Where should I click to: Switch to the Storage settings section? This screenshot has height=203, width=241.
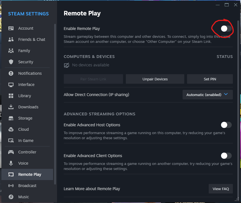[25, 118]
